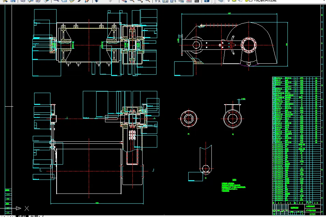
Task: Select the Pan realtime tool
Action: tap(124, 1)
